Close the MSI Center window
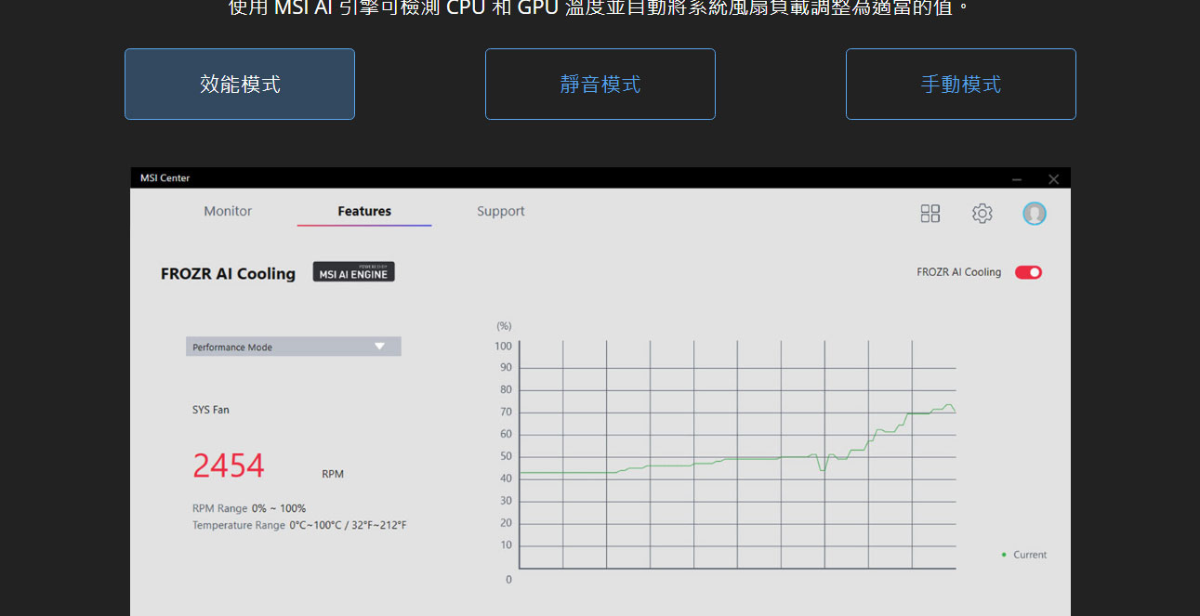The height and width of the screenshot is (616, 1200). pos(1053,178)
